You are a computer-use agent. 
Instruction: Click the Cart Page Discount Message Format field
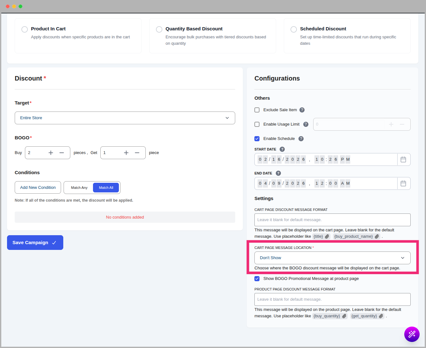pyautogui.click(x=332, y=220)
